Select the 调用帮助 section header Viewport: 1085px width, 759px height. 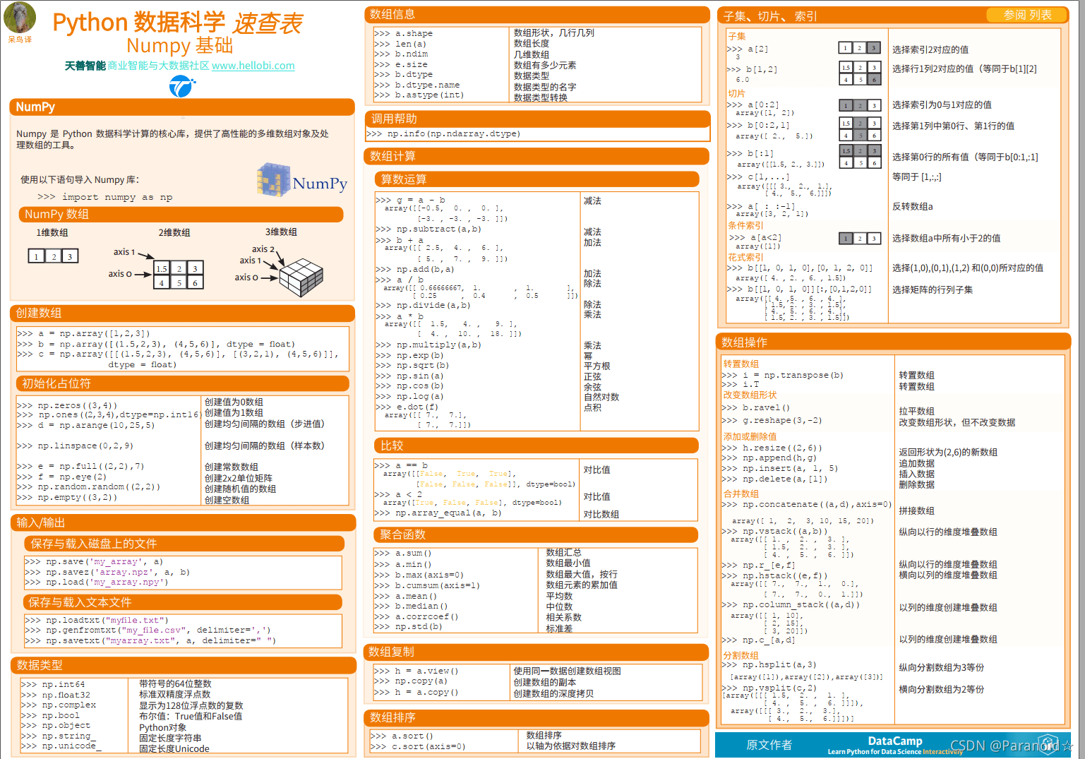point(537,119)
